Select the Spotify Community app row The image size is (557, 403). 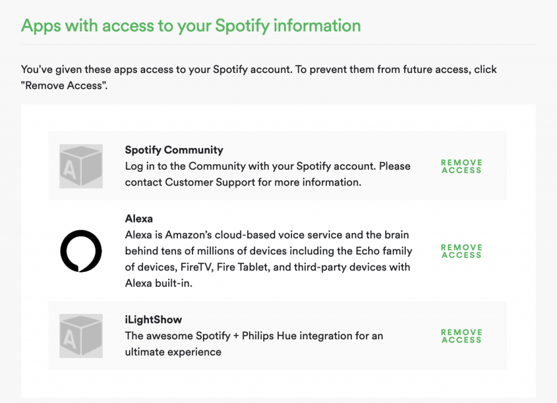[x=277, y=166]
